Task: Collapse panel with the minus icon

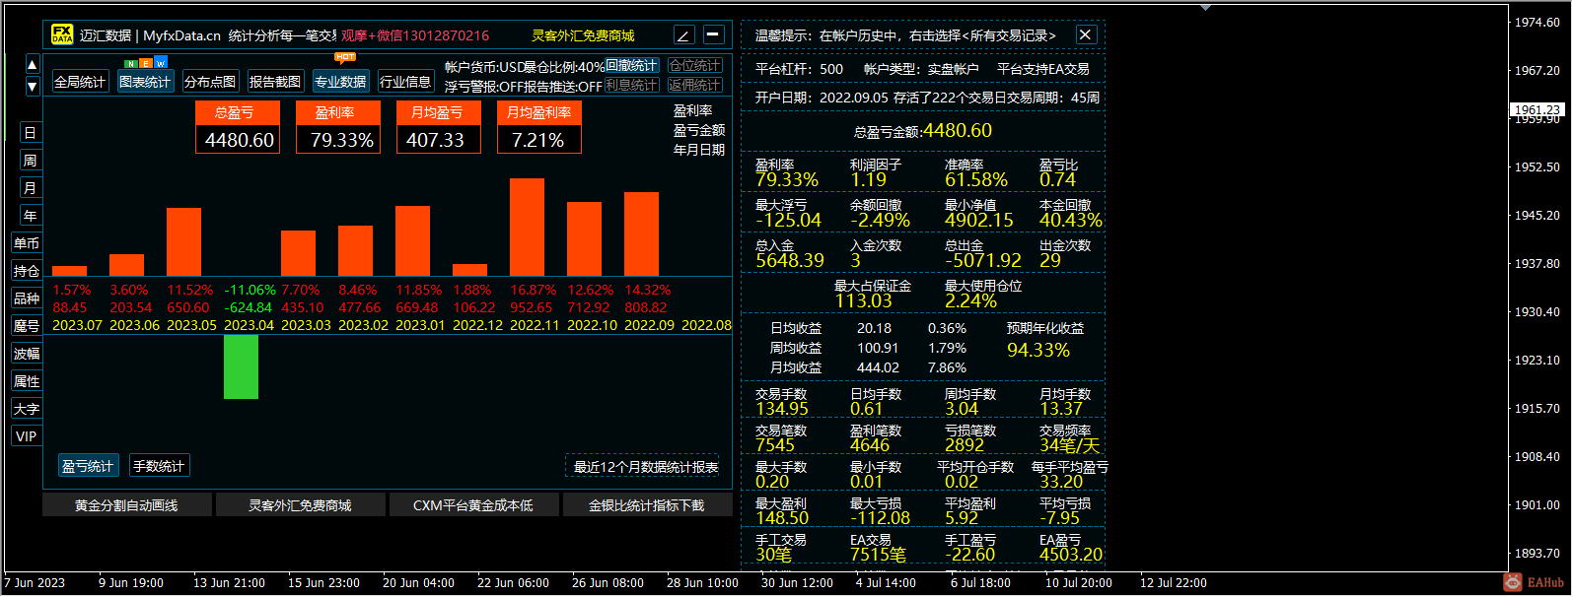Action: point(714,35)
